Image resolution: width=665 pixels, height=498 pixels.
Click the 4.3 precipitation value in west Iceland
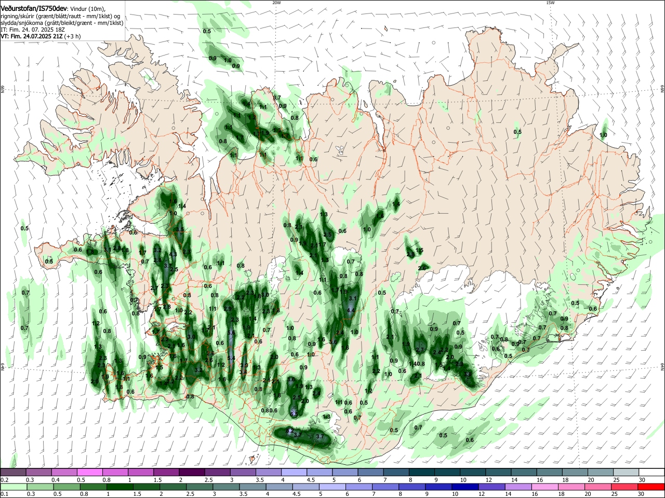173,254
